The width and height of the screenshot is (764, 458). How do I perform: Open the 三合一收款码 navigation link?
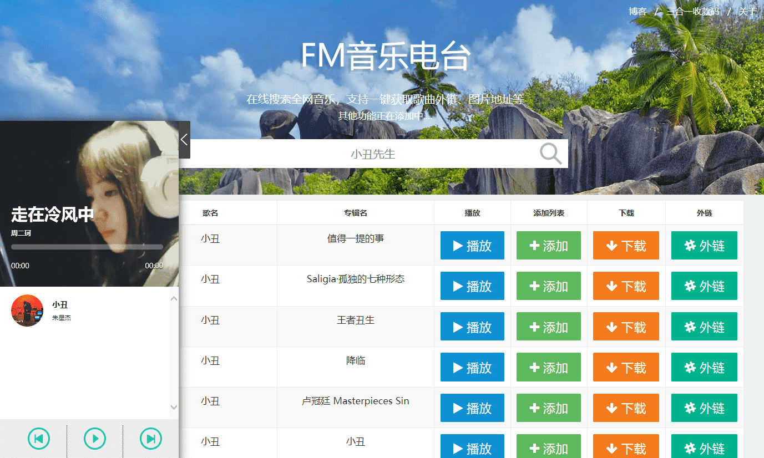692,12
